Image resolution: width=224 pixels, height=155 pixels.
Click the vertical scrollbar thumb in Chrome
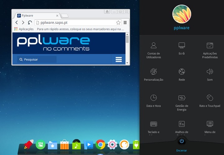(127, 39)
